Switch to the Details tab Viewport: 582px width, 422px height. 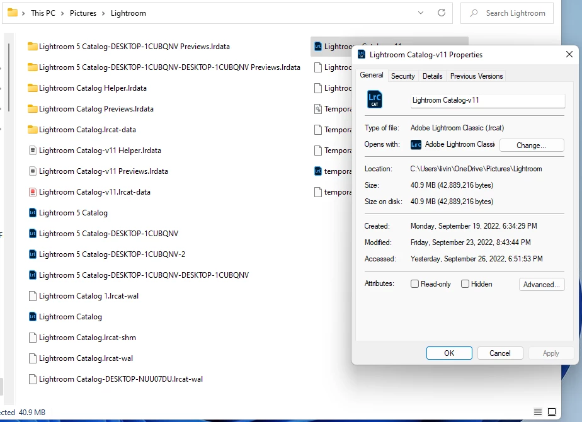click(x=433, y=76)
